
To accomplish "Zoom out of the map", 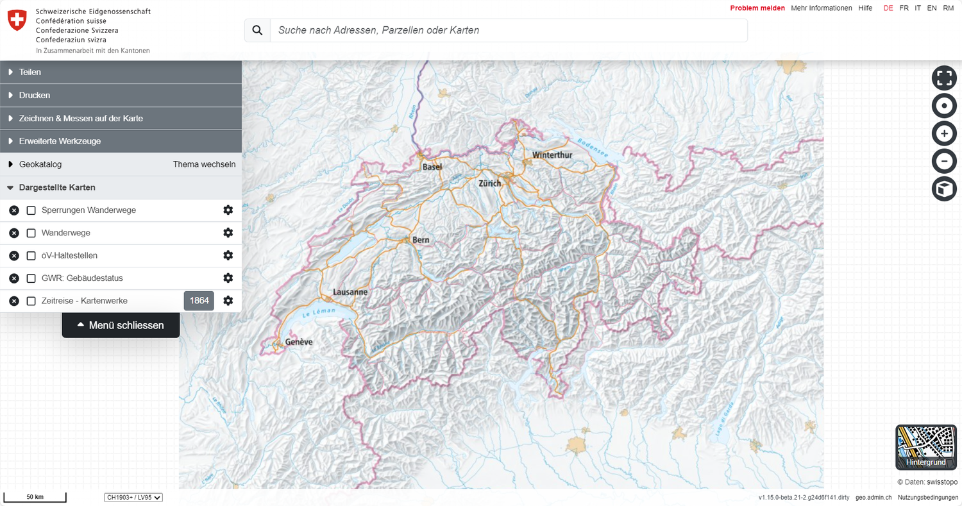I will tap(943, 161).
